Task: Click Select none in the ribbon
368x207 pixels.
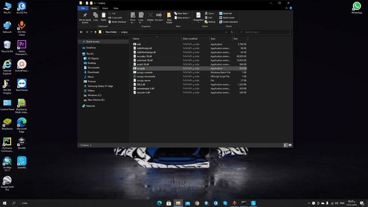Action: click(227, 18)
